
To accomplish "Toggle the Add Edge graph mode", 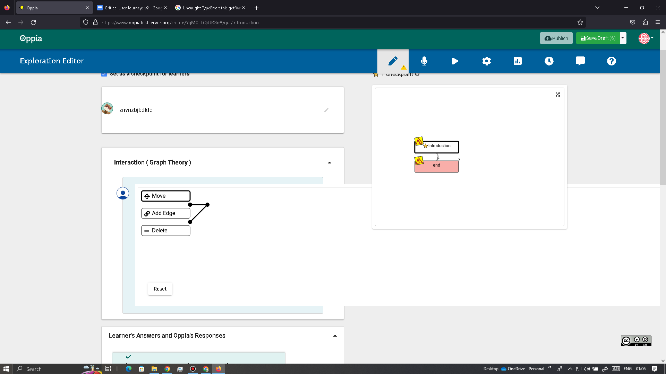I will (165, 213).
